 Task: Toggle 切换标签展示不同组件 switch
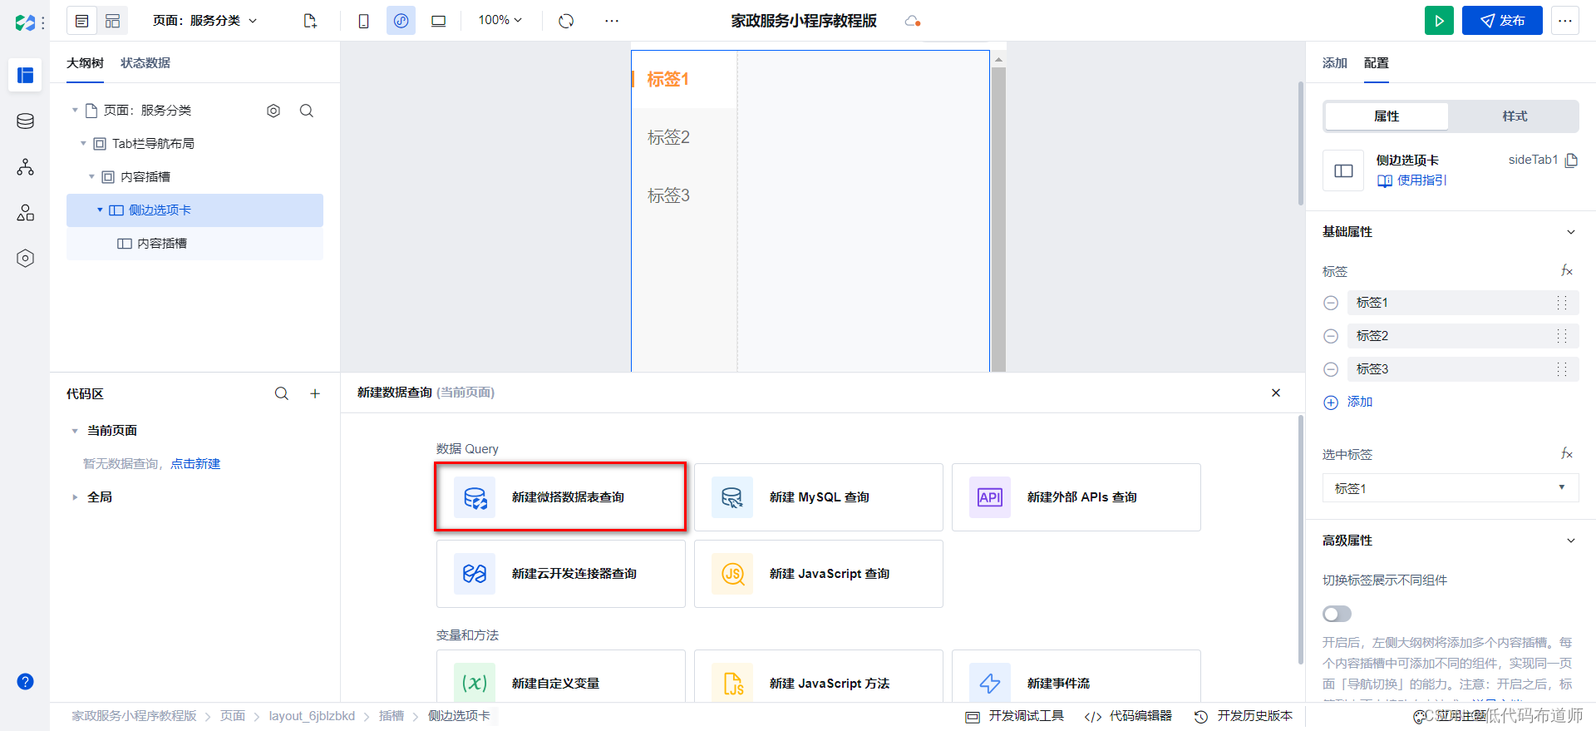(1337, 614)
